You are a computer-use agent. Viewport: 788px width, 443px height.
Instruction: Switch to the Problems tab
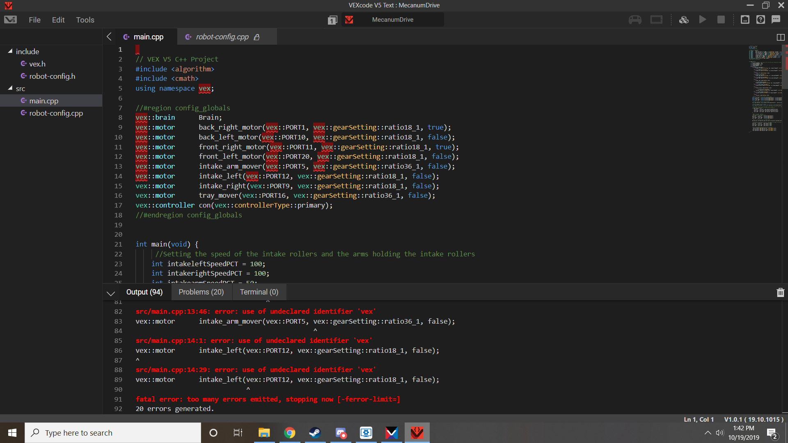[x=201, y=292]
